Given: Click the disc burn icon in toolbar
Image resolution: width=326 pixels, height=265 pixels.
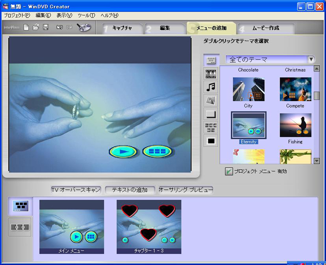Looking at the screenshot, I should click(x=83, y=27).
